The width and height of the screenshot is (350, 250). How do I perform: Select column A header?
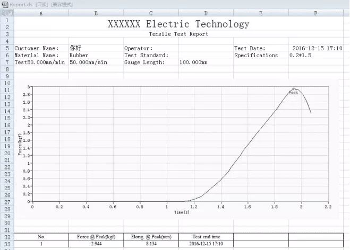pos(41,13)
